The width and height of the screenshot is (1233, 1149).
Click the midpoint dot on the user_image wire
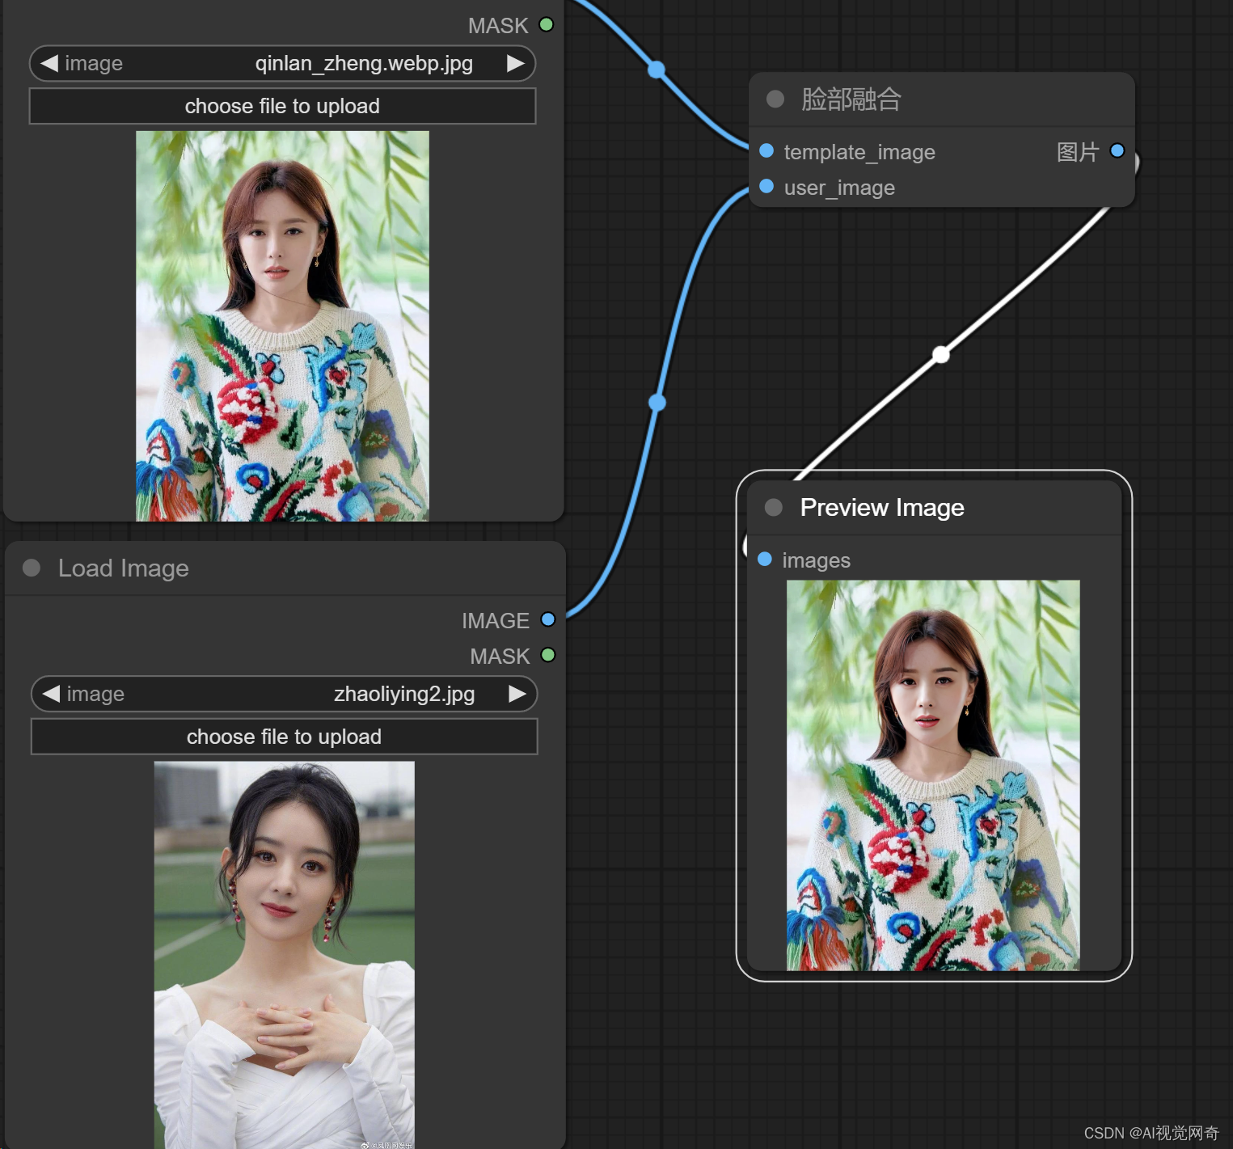click(x=657, y=402)
